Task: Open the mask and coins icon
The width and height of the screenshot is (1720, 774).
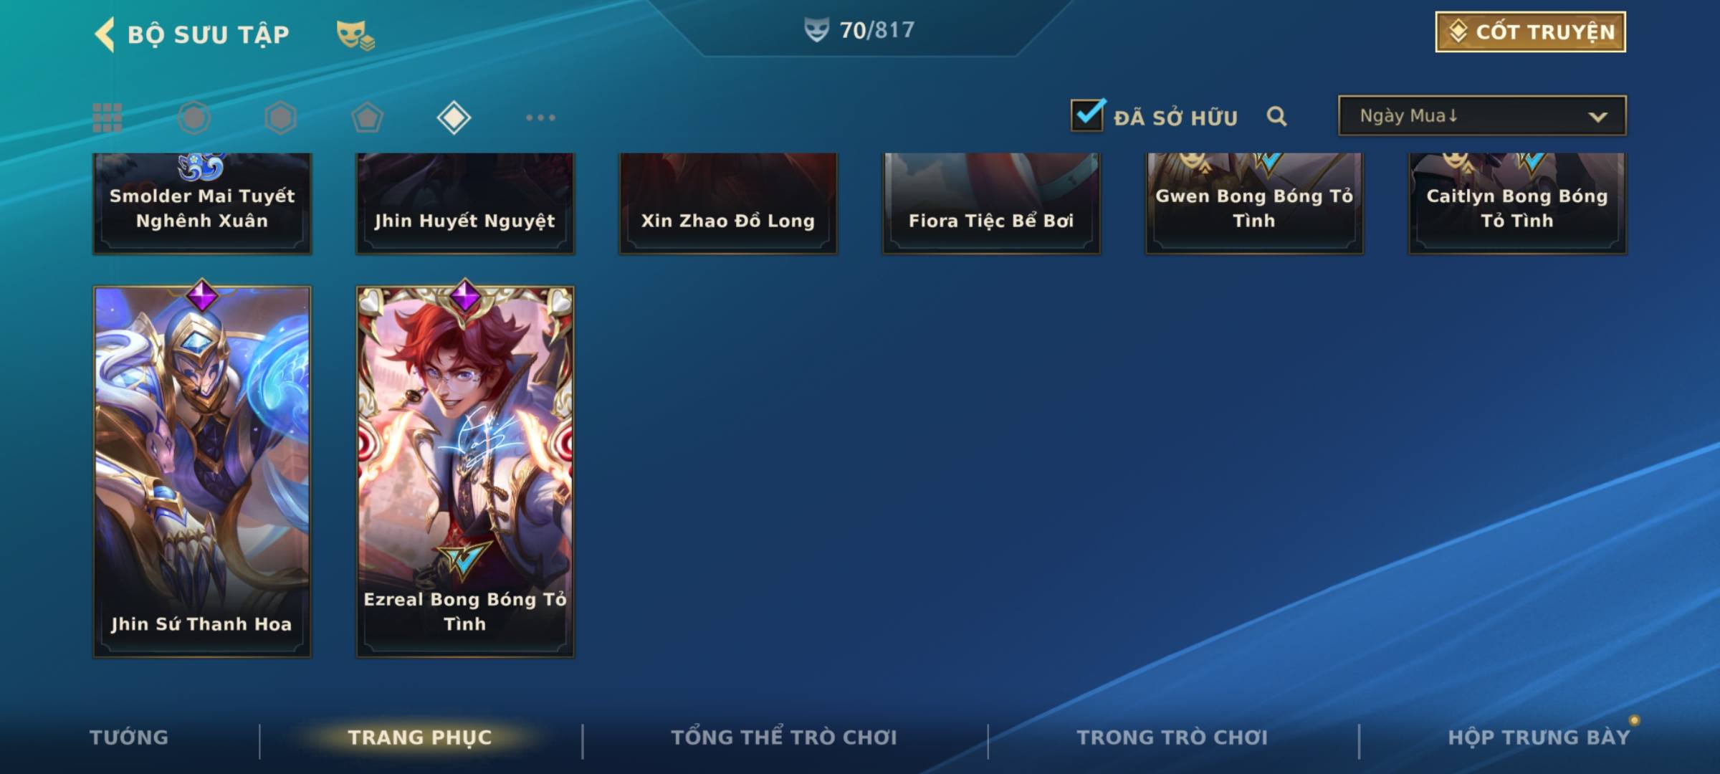Action: click(355, 34)
